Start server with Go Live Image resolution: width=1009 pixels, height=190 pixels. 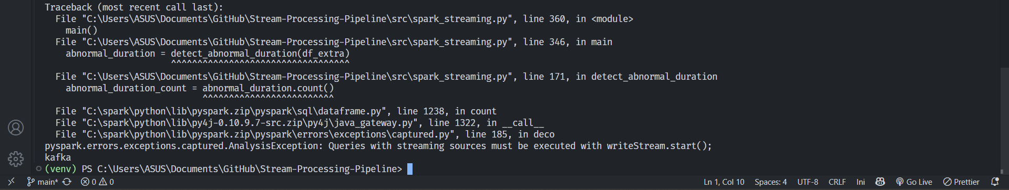[x=914, y=182]
